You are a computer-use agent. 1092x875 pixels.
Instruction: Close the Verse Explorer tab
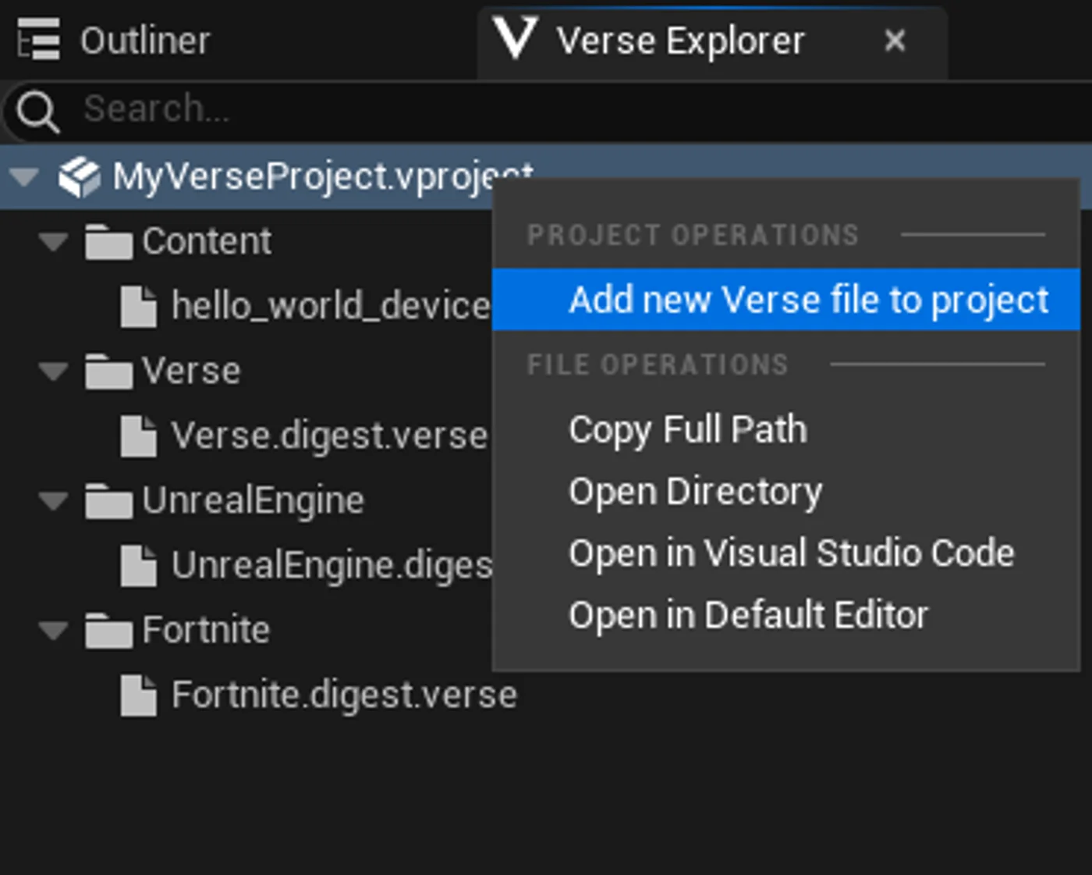pos(895,40)
